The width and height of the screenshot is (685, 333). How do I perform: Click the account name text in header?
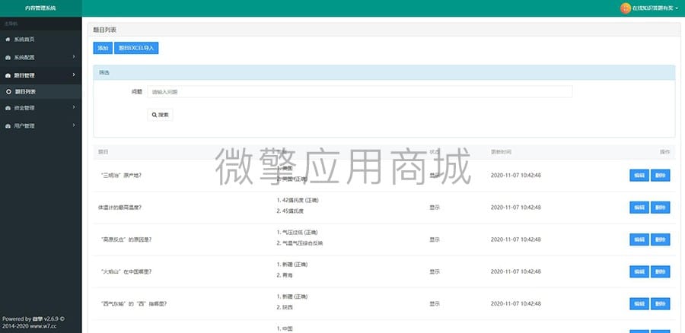coord(653,8)
